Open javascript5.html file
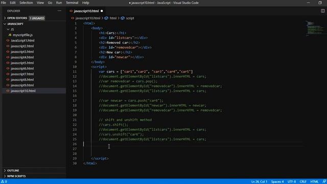 (x=22, y=63)
